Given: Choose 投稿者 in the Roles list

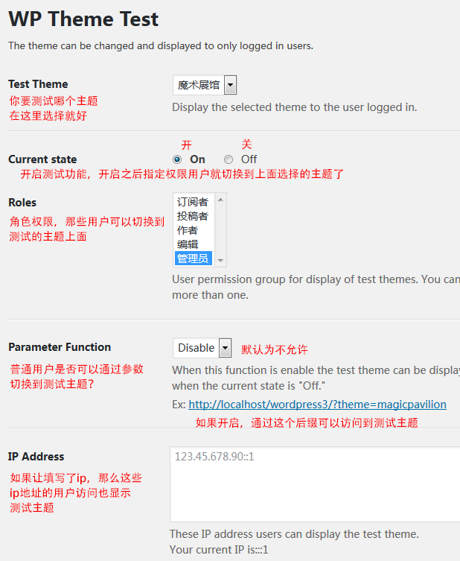Looking at the screenshot, I should [192, 216].
